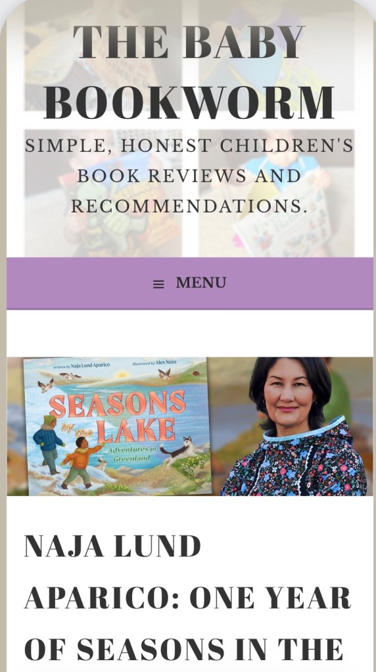376x672 pixels.
Task: Open the hamburger menu icon
Action: pos(158,284)
